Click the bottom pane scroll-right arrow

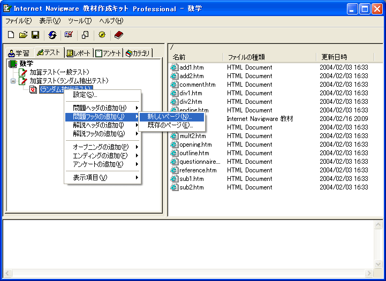369,273
